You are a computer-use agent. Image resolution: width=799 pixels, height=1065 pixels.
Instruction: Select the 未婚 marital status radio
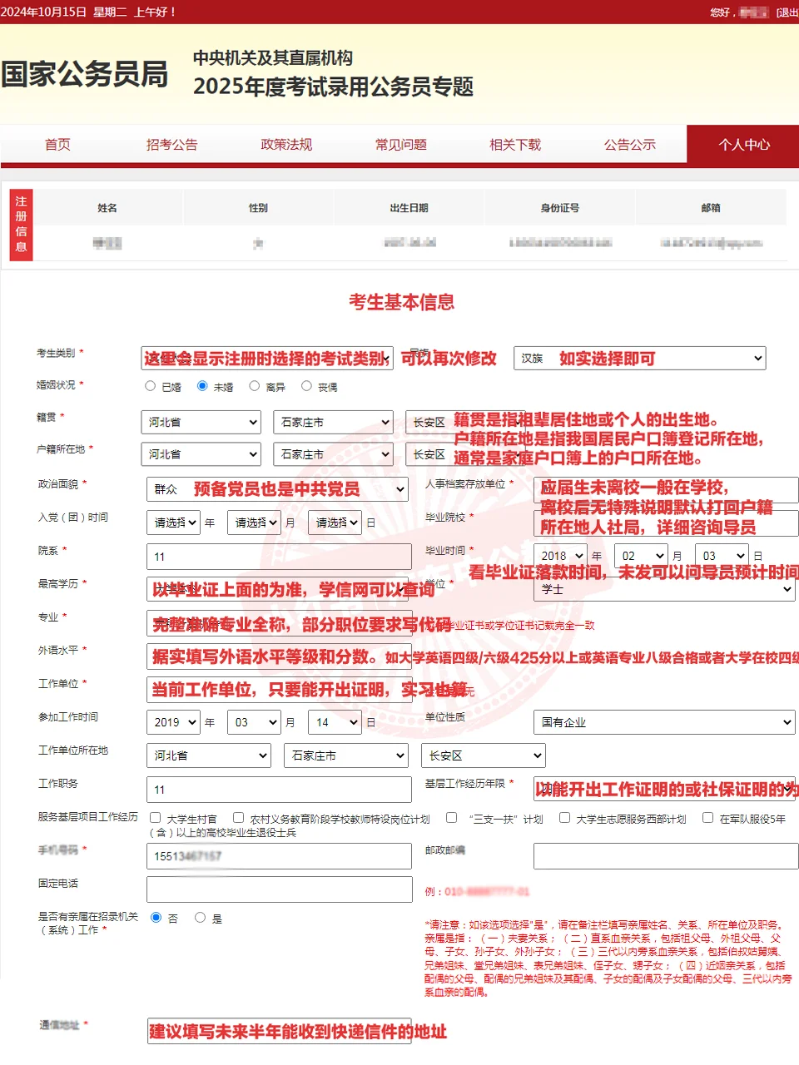pos(202,386)
